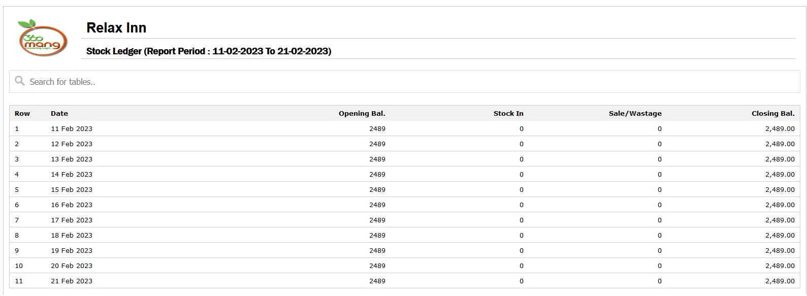Select the 14 Feb 2023 date cell
This screenshot has height=296, width=807.
point(72,174)
